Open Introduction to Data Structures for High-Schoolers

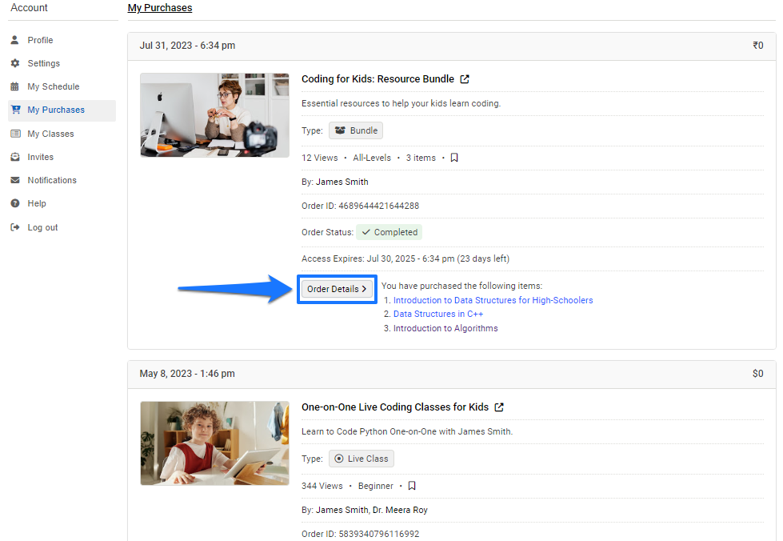tap(493, 300)
